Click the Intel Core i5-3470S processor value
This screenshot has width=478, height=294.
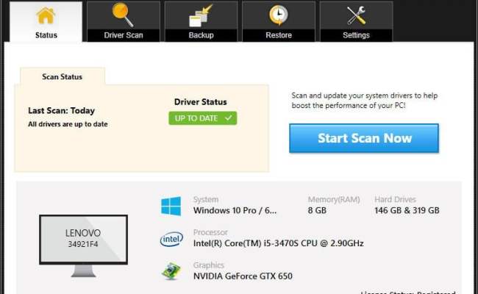click(278, 243)
